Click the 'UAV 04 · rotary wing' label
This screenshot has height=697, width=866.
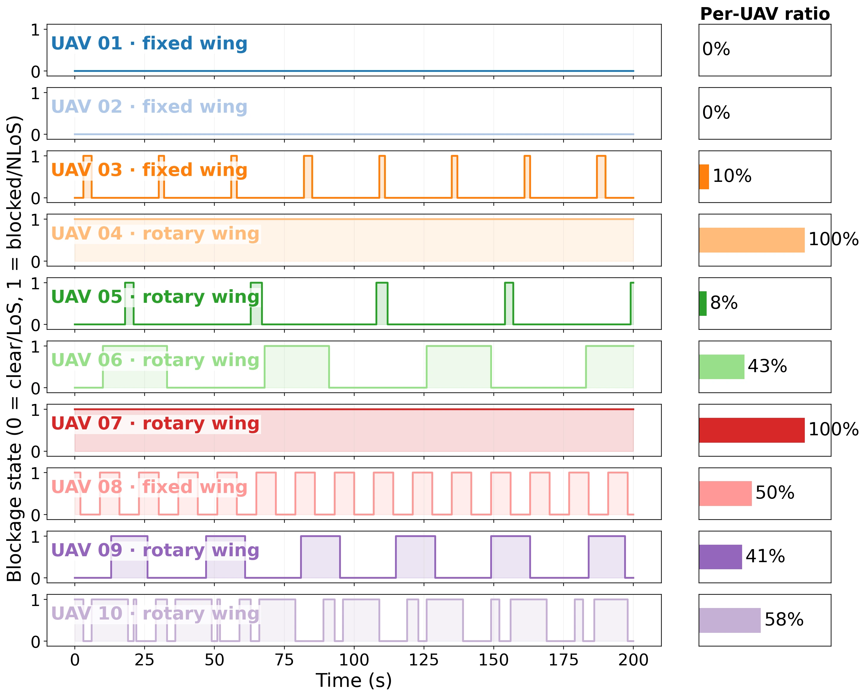[155, 234]
